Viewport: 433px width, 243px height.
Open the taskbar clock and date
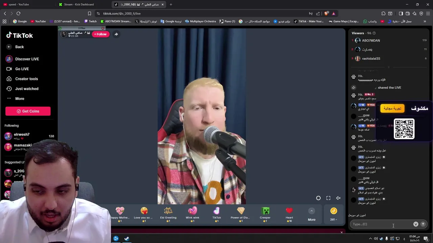415,239
